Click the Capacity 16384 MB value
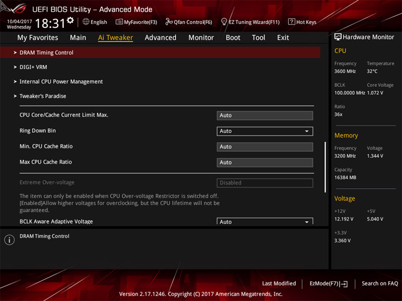The width and height of the screenshot is (402, 301). pyautogui.click(x=346, y=178)
